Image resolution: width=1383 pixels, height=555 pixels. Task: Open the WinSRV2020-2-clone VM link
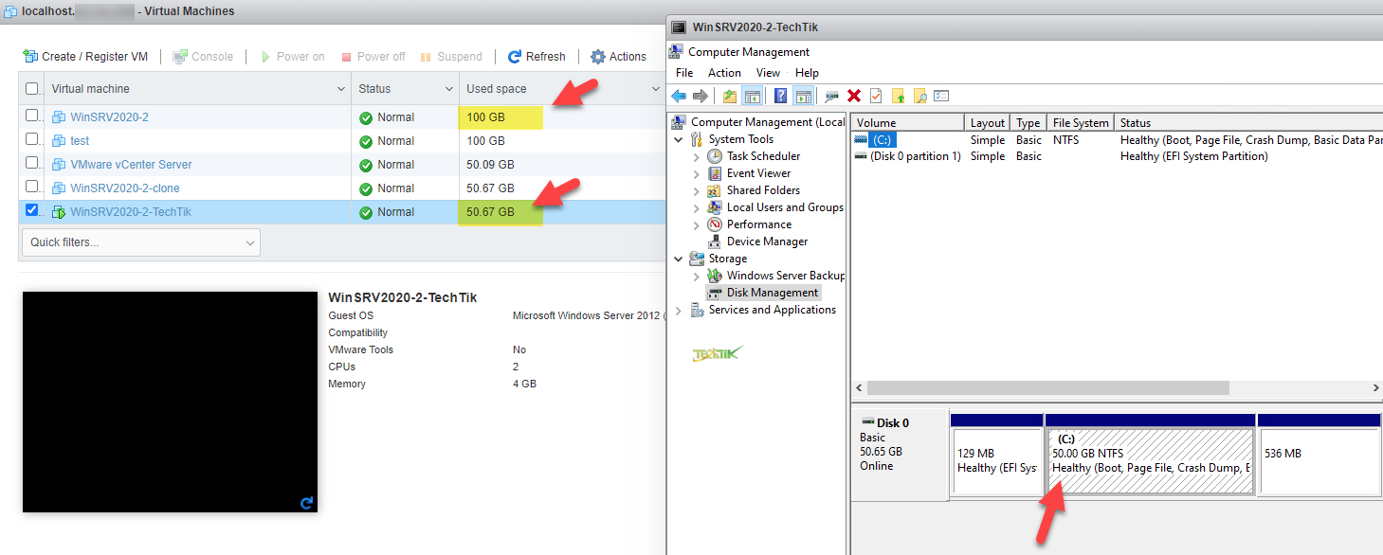tap(125, 188)
